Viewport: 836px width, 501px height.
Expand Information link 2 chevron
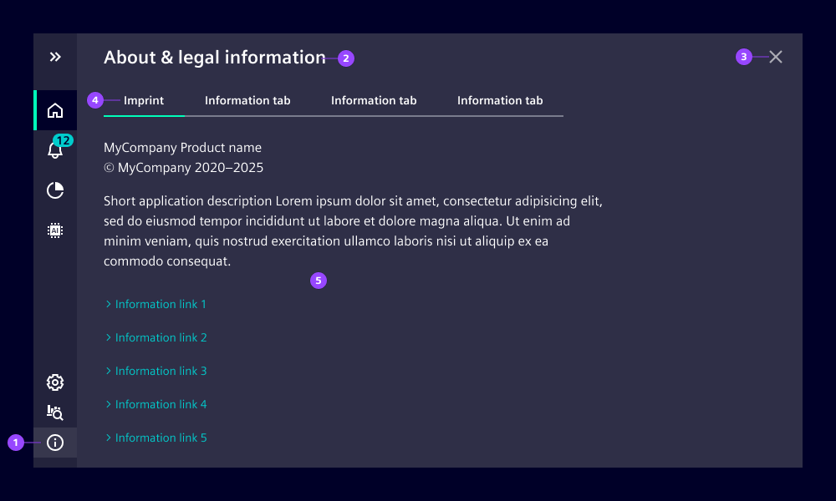click(x=108, y=337)
